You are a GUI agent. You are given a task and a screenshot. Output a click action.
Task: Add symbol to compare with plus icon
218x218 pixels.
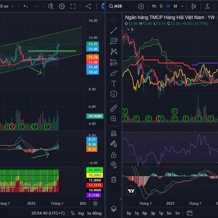pos(141,6)
